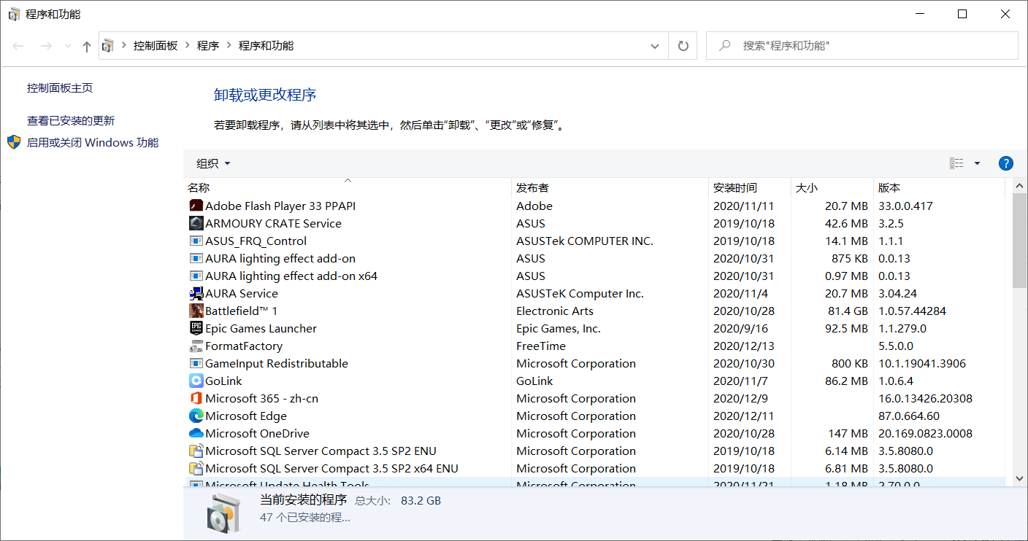
Task: Click the Battlefield 1 game icon
Action: tap(196, 311)
